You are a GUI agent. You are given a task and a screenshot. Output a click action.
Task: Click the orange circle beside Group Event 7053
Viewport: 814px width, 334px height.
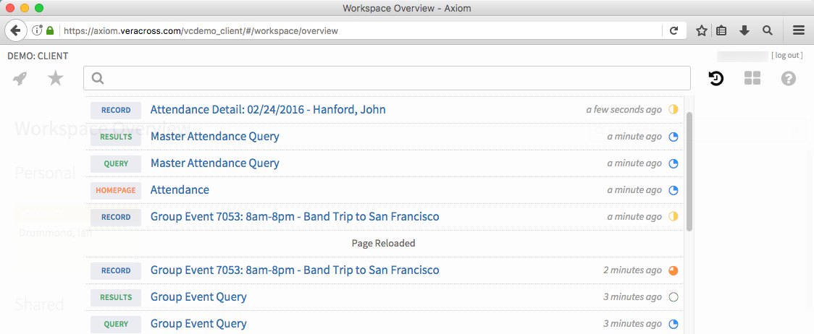click(x=674, y=270)
